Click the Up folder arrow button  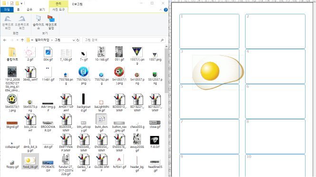coord(22,40)
